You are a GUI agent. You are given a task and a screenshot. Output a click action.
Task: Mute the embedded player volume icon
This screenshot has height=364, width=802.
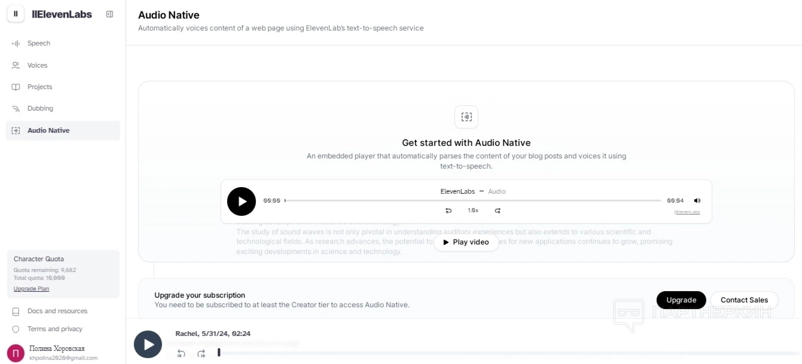pyautogui.click(x=697, y=201)
